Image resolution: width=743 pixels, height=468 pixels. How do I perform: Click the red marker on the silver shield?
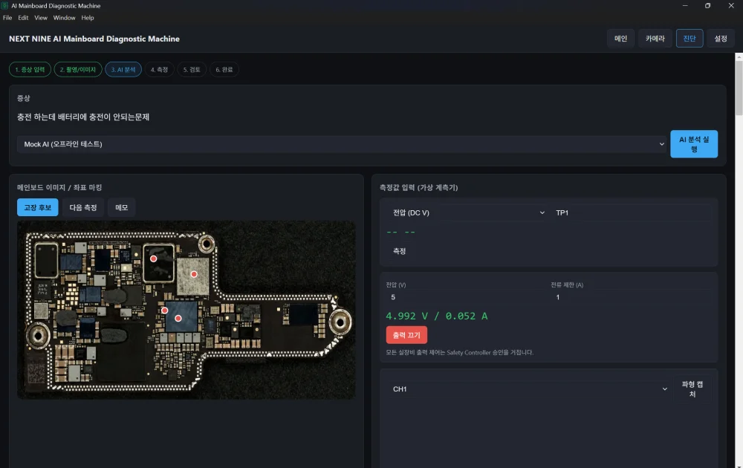tap(194, 274)
